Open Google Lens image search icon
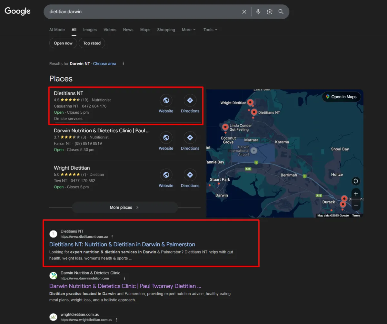This screenshot has height=324, width=387. pyautogui.click(x=270, y=12)
